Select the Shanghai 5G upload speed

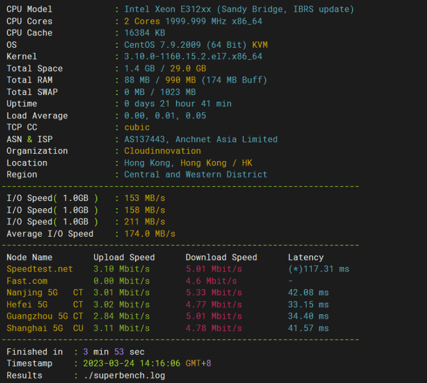pyautogui.click(x=121, y=328)
